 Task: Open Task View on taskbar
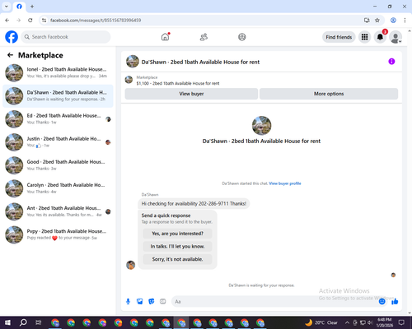pos(39,322)
